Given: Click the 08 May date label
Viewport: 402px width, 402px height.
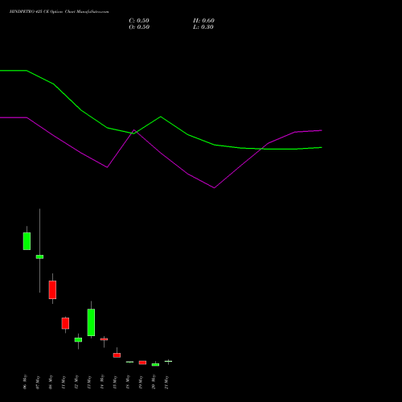Looking at the screenshot, I should pos(51,382).
